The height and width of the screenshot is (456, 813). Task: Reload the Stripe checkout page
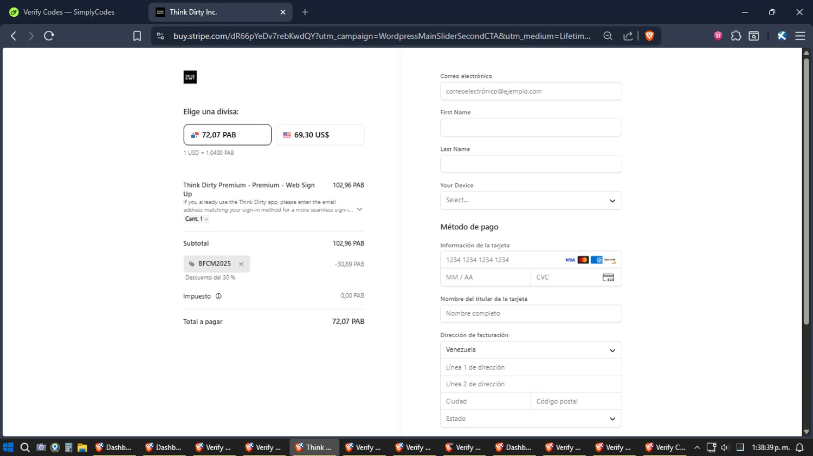49,36
